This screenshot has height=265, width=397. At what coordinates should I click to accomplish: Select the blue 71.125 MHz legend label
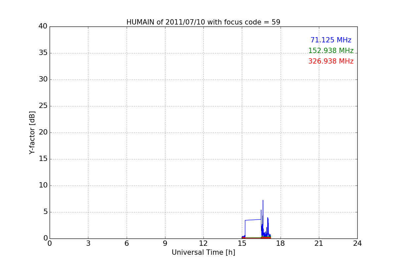coord(331,40)
